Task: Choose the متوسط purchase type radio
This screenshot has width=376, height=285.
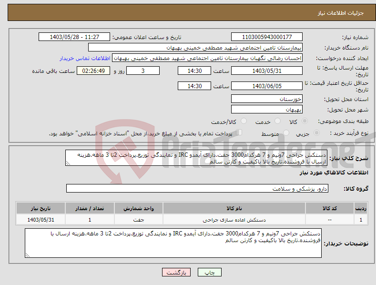Action: pos(286,132)
